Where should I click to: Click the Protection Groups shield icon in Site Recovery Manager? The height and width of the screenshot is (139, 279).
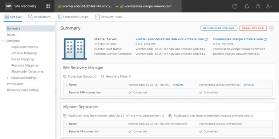click(x=65, y=77)
